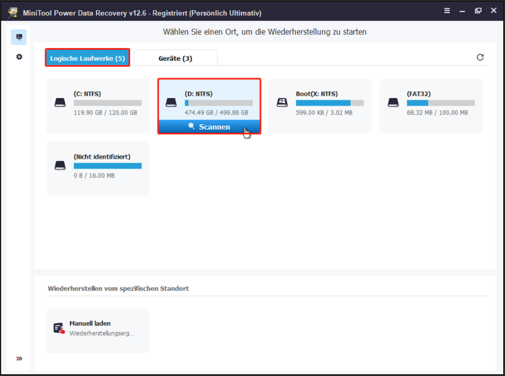Open the hamburger menu in title bar
Image resolution: width=505 pixels, height=376 pixels.
coord(447,11)
